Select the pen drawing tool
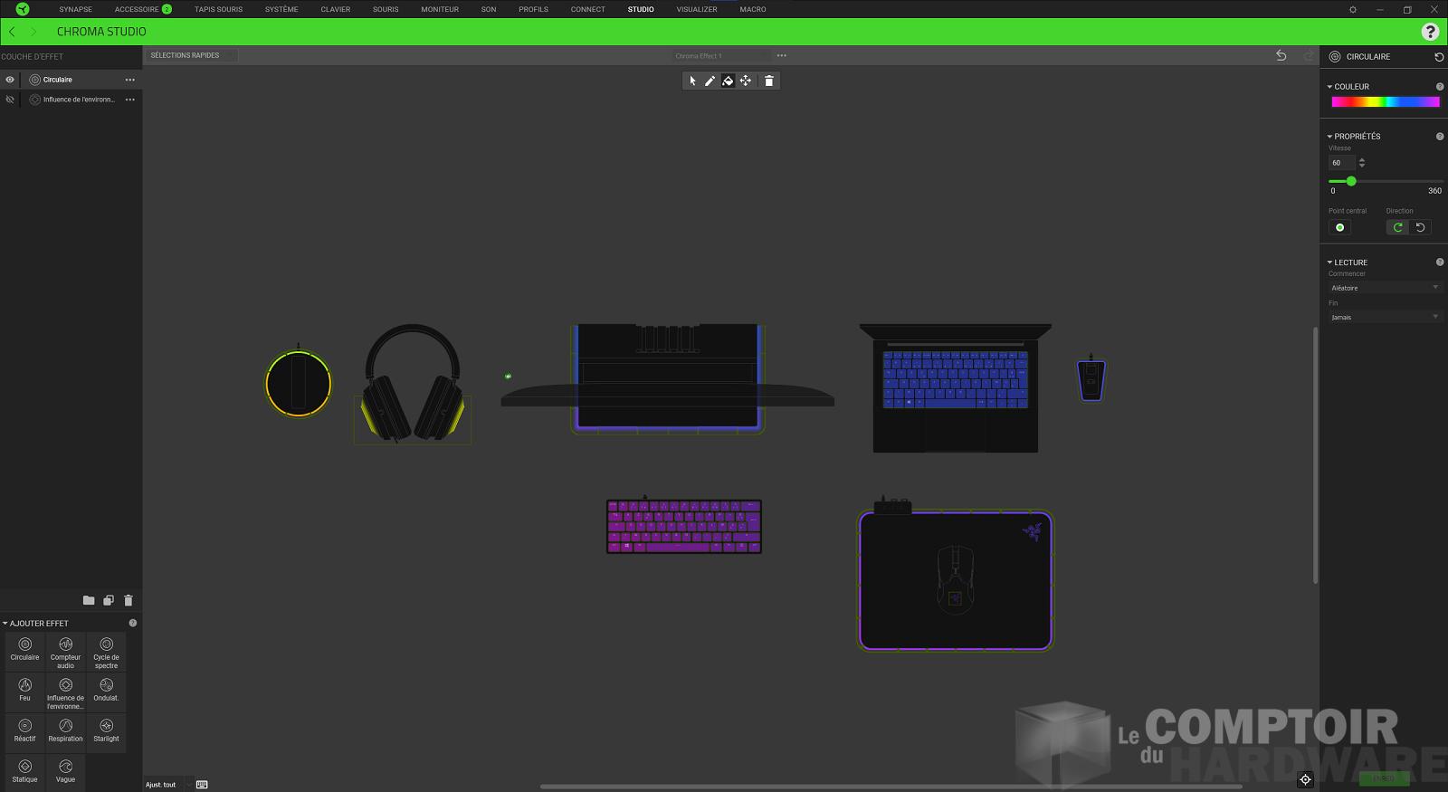Viewport: 1448px width, 792px height. 710,81
